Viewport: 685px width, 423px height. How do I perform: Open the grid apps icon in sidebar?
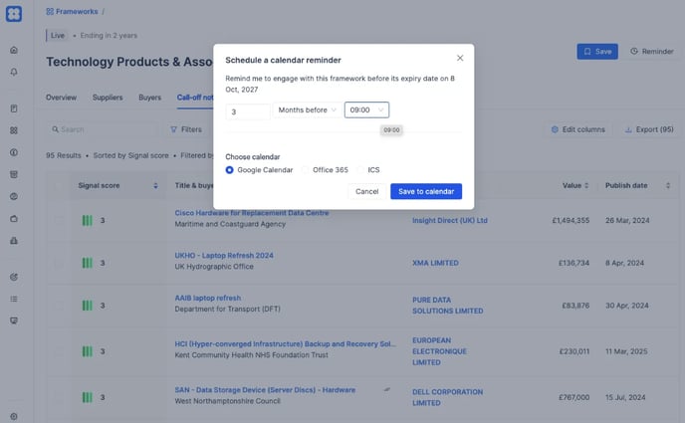click(14, 130)
